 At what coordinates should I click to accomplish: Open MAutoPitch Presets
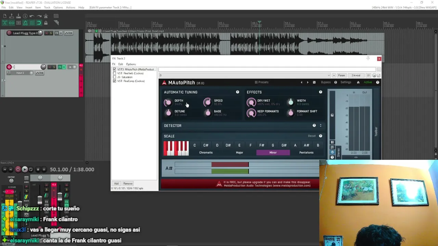pyautogui.click(x=261, y=82)
